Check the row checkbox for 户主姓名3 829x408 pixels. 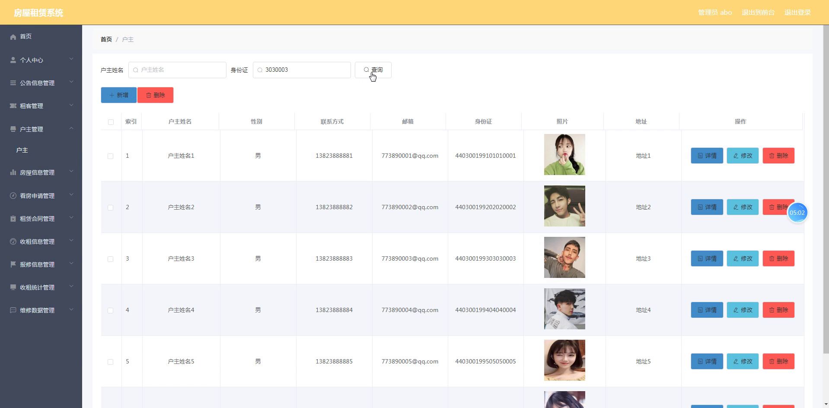pyautogui.click(x=110, y=259)
